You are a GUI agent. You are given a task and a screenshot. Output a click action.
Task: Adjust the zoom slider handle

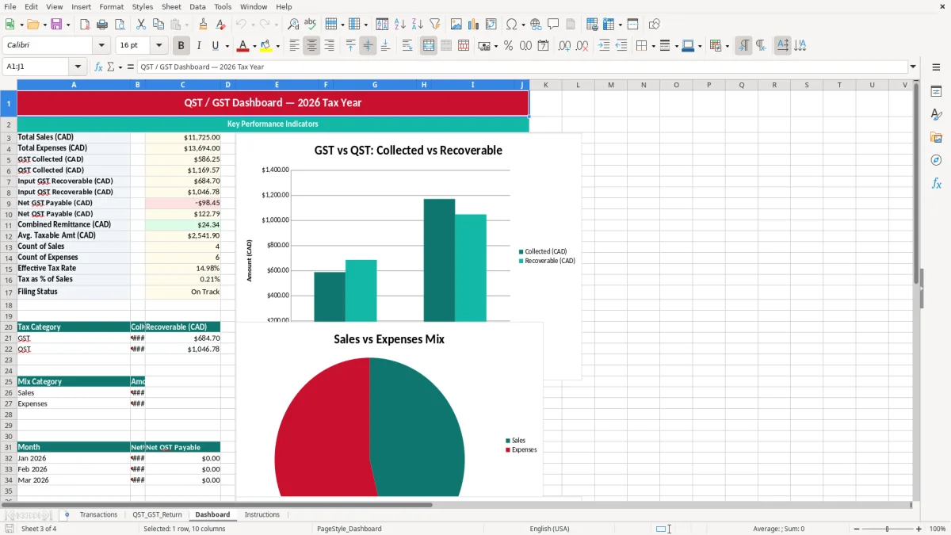coord(887,529)
